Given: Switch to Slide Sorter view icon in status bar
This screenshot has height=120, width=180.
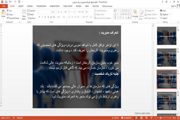Looking at the screenshot, I should pos(142,118).
